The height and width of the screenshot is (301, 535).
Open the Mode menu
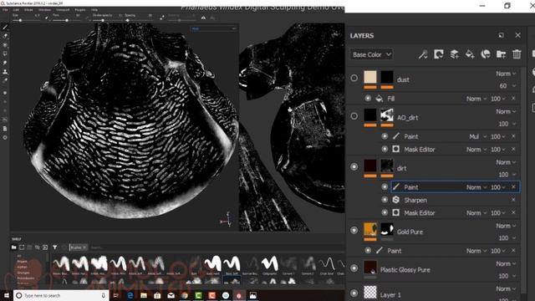tap(28, 10)
